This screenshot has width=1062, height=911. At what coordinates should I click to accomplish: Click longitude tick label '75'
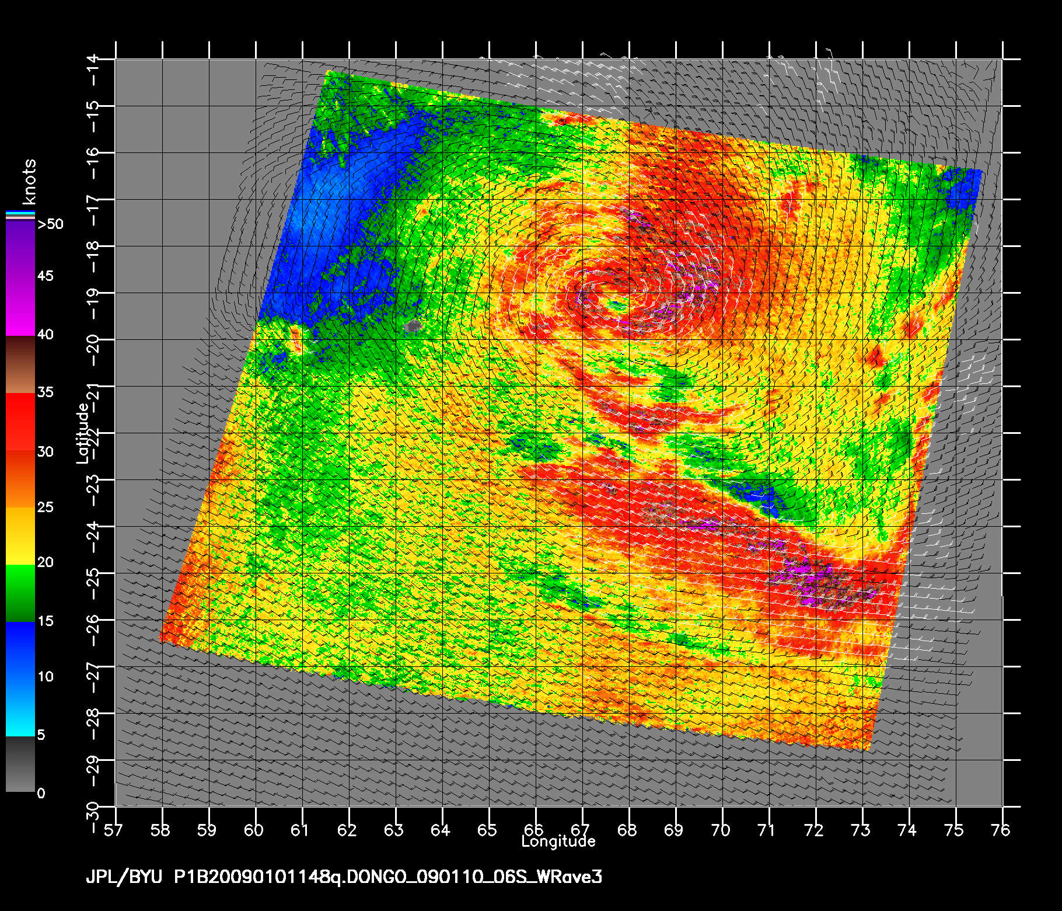pyautogui.click(x=954, y=830)
